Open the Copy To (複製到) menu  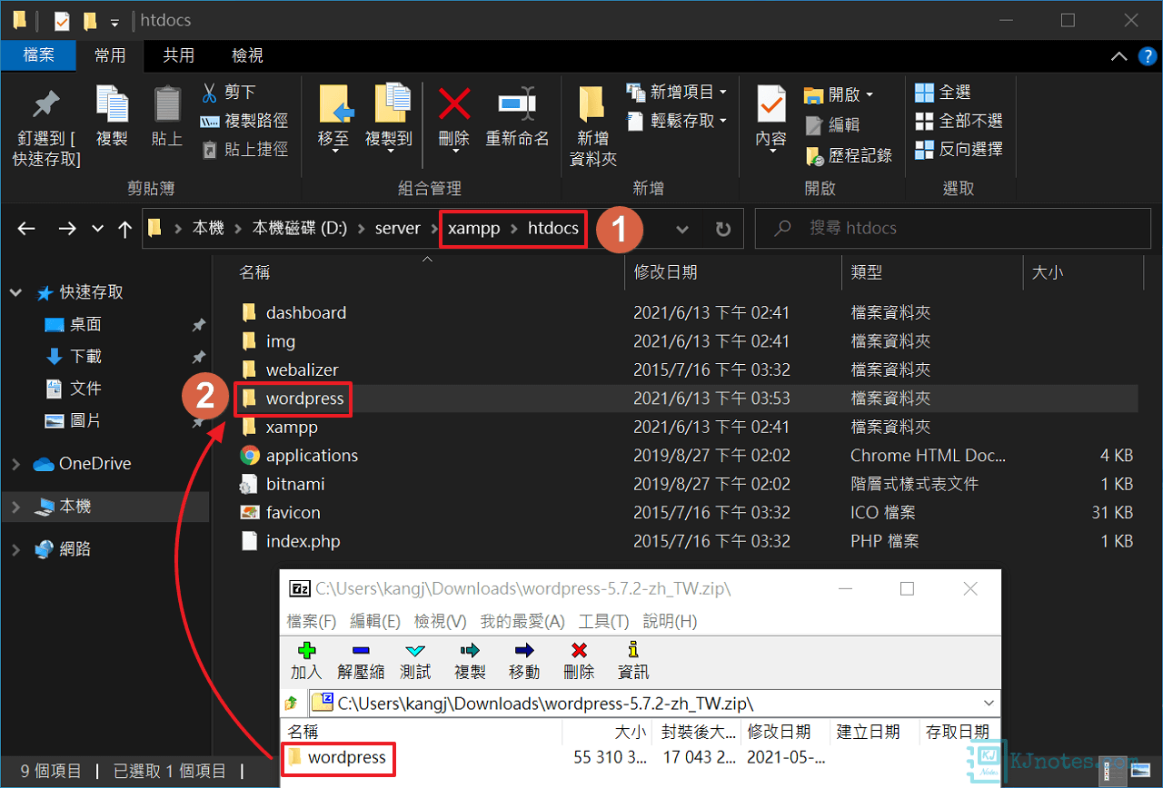tap(389, 118)
